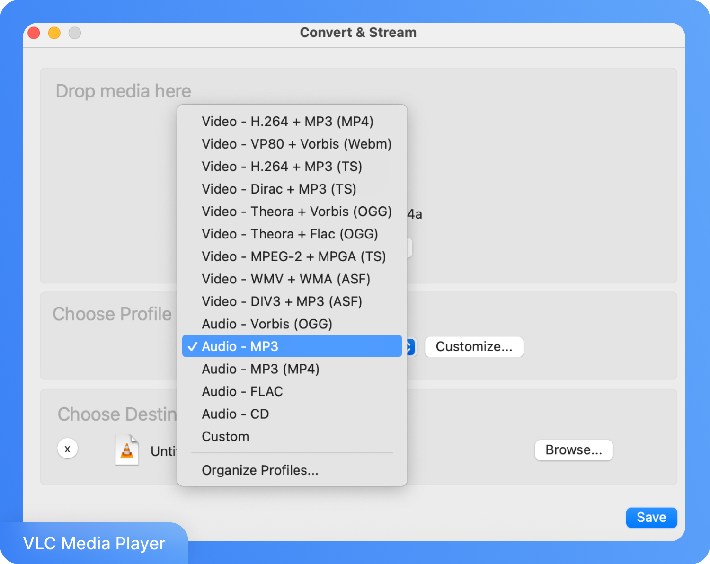Select the Custom profile entry
Image resolution: width=710 pixels, height=564 pixels.
[x=226, y=436]
